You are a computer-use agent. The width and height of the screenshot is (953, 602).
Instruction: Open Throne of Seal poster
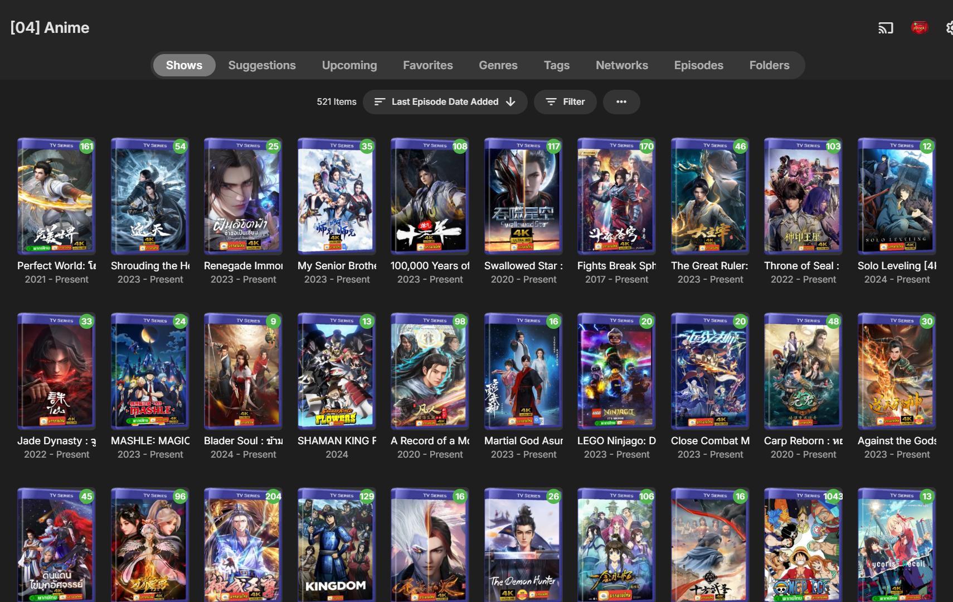[803, 196]
